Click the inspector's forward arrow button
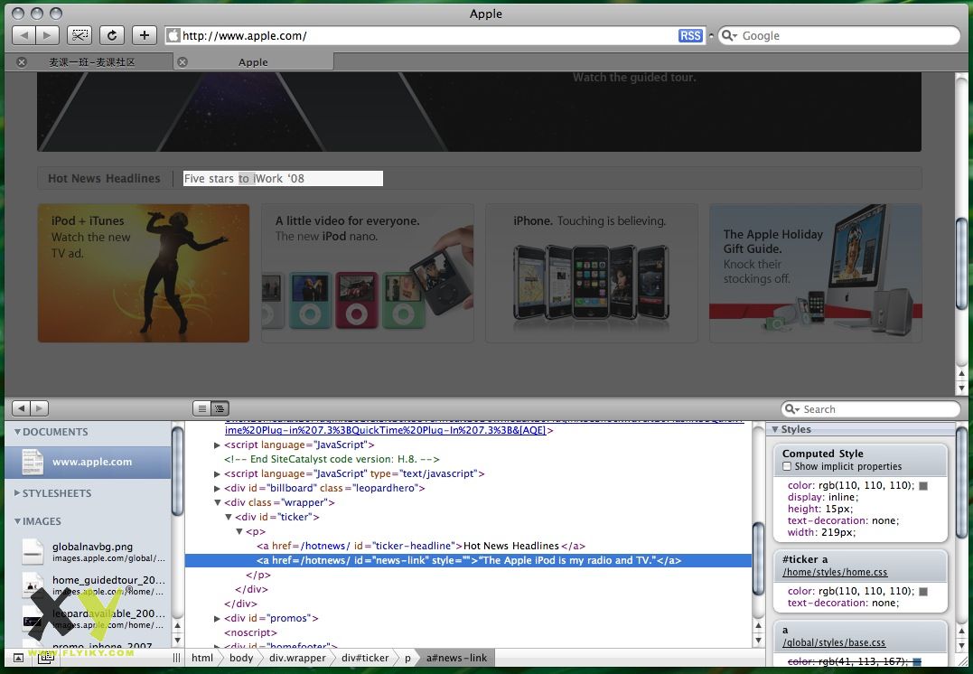The height and width of the screenshot is (674, 973). tap(39, 408)
